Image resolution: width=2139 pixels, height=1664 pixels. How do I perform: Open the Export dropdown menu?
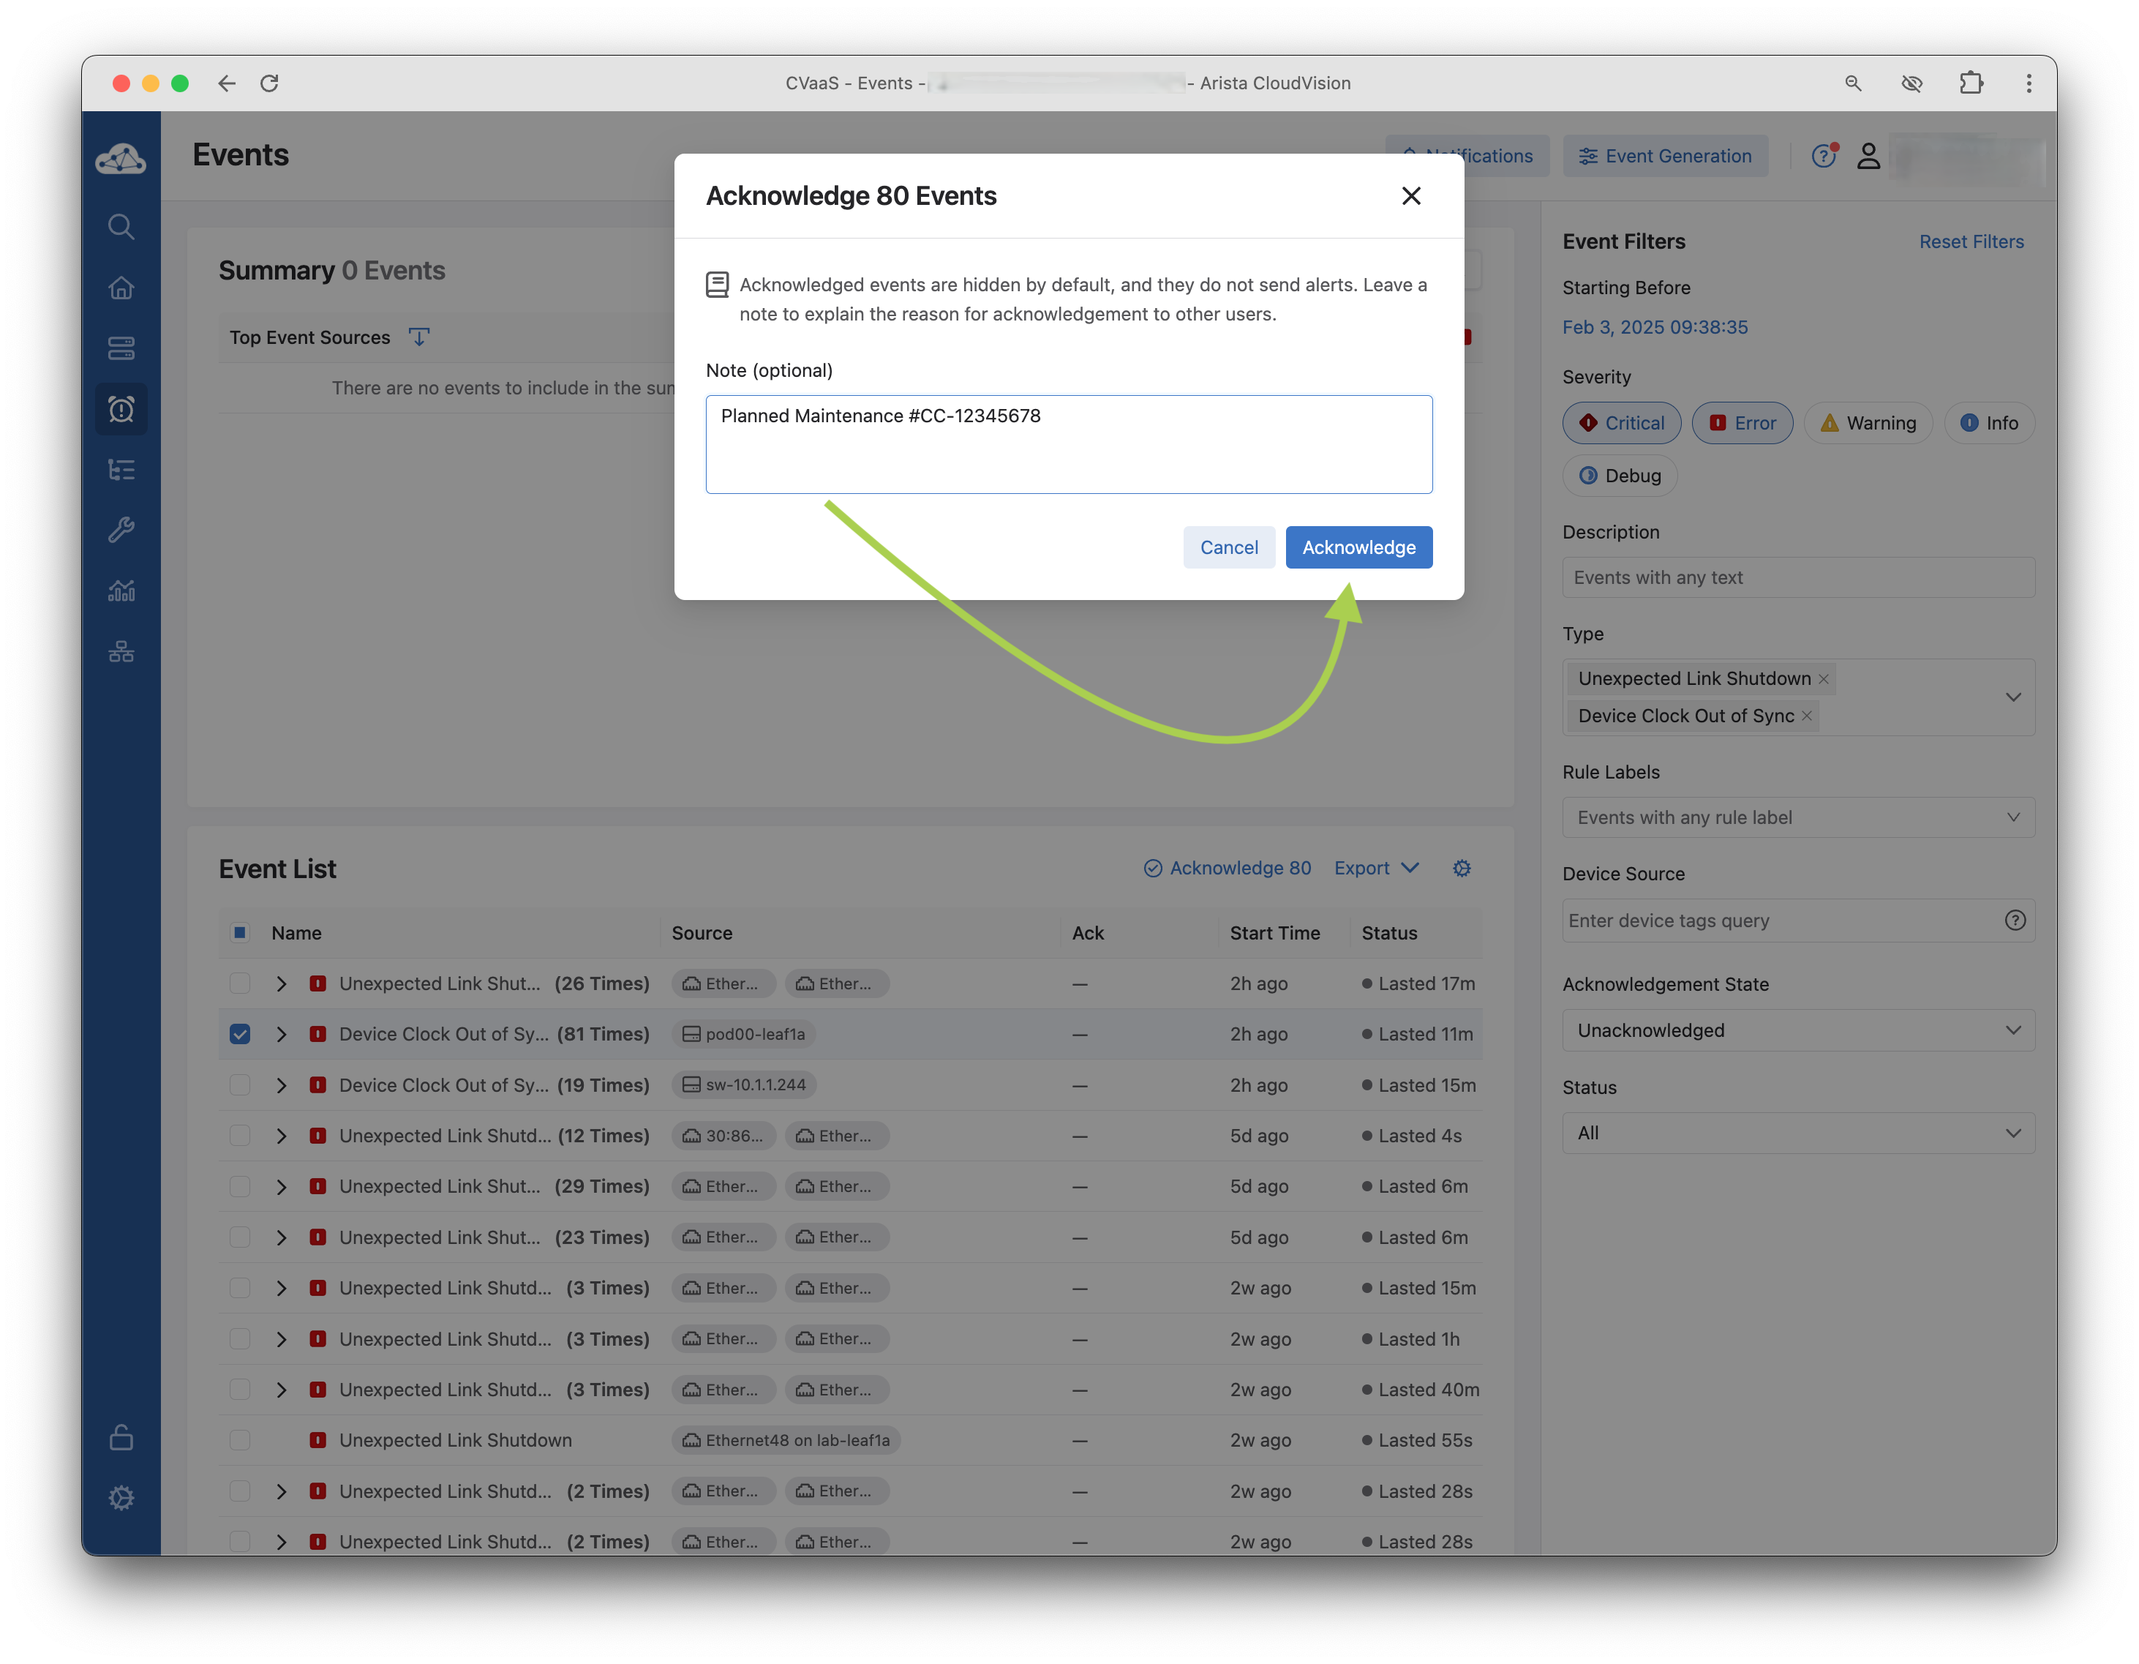point(1376,869)
